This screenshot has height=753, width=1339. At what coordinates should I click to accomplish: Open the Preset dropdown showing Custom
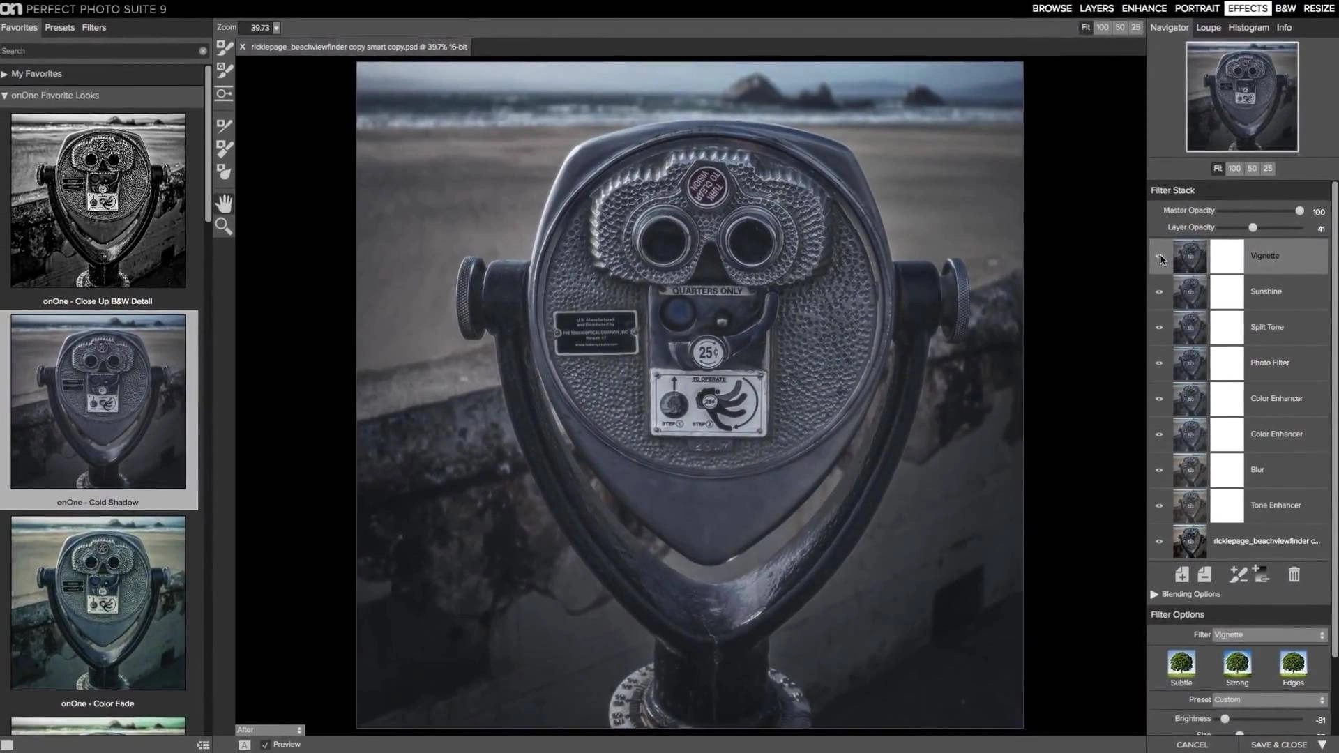point(1269,699)
